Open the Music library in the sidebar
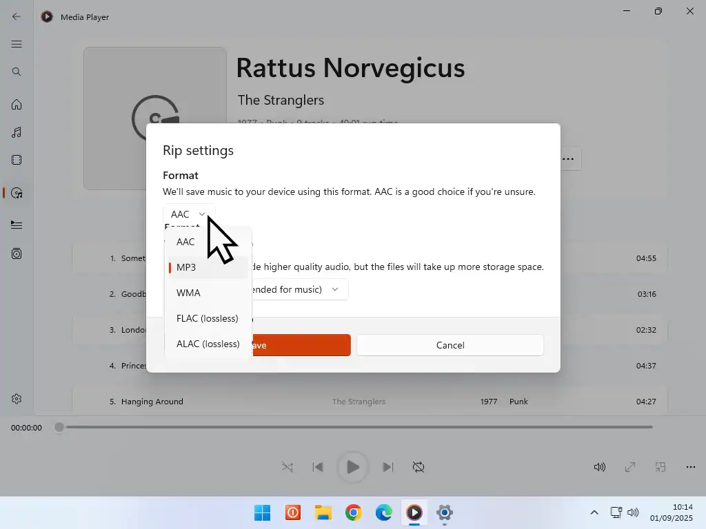The height and width of the screenshot is (529, 706). (x=17, y=132)
